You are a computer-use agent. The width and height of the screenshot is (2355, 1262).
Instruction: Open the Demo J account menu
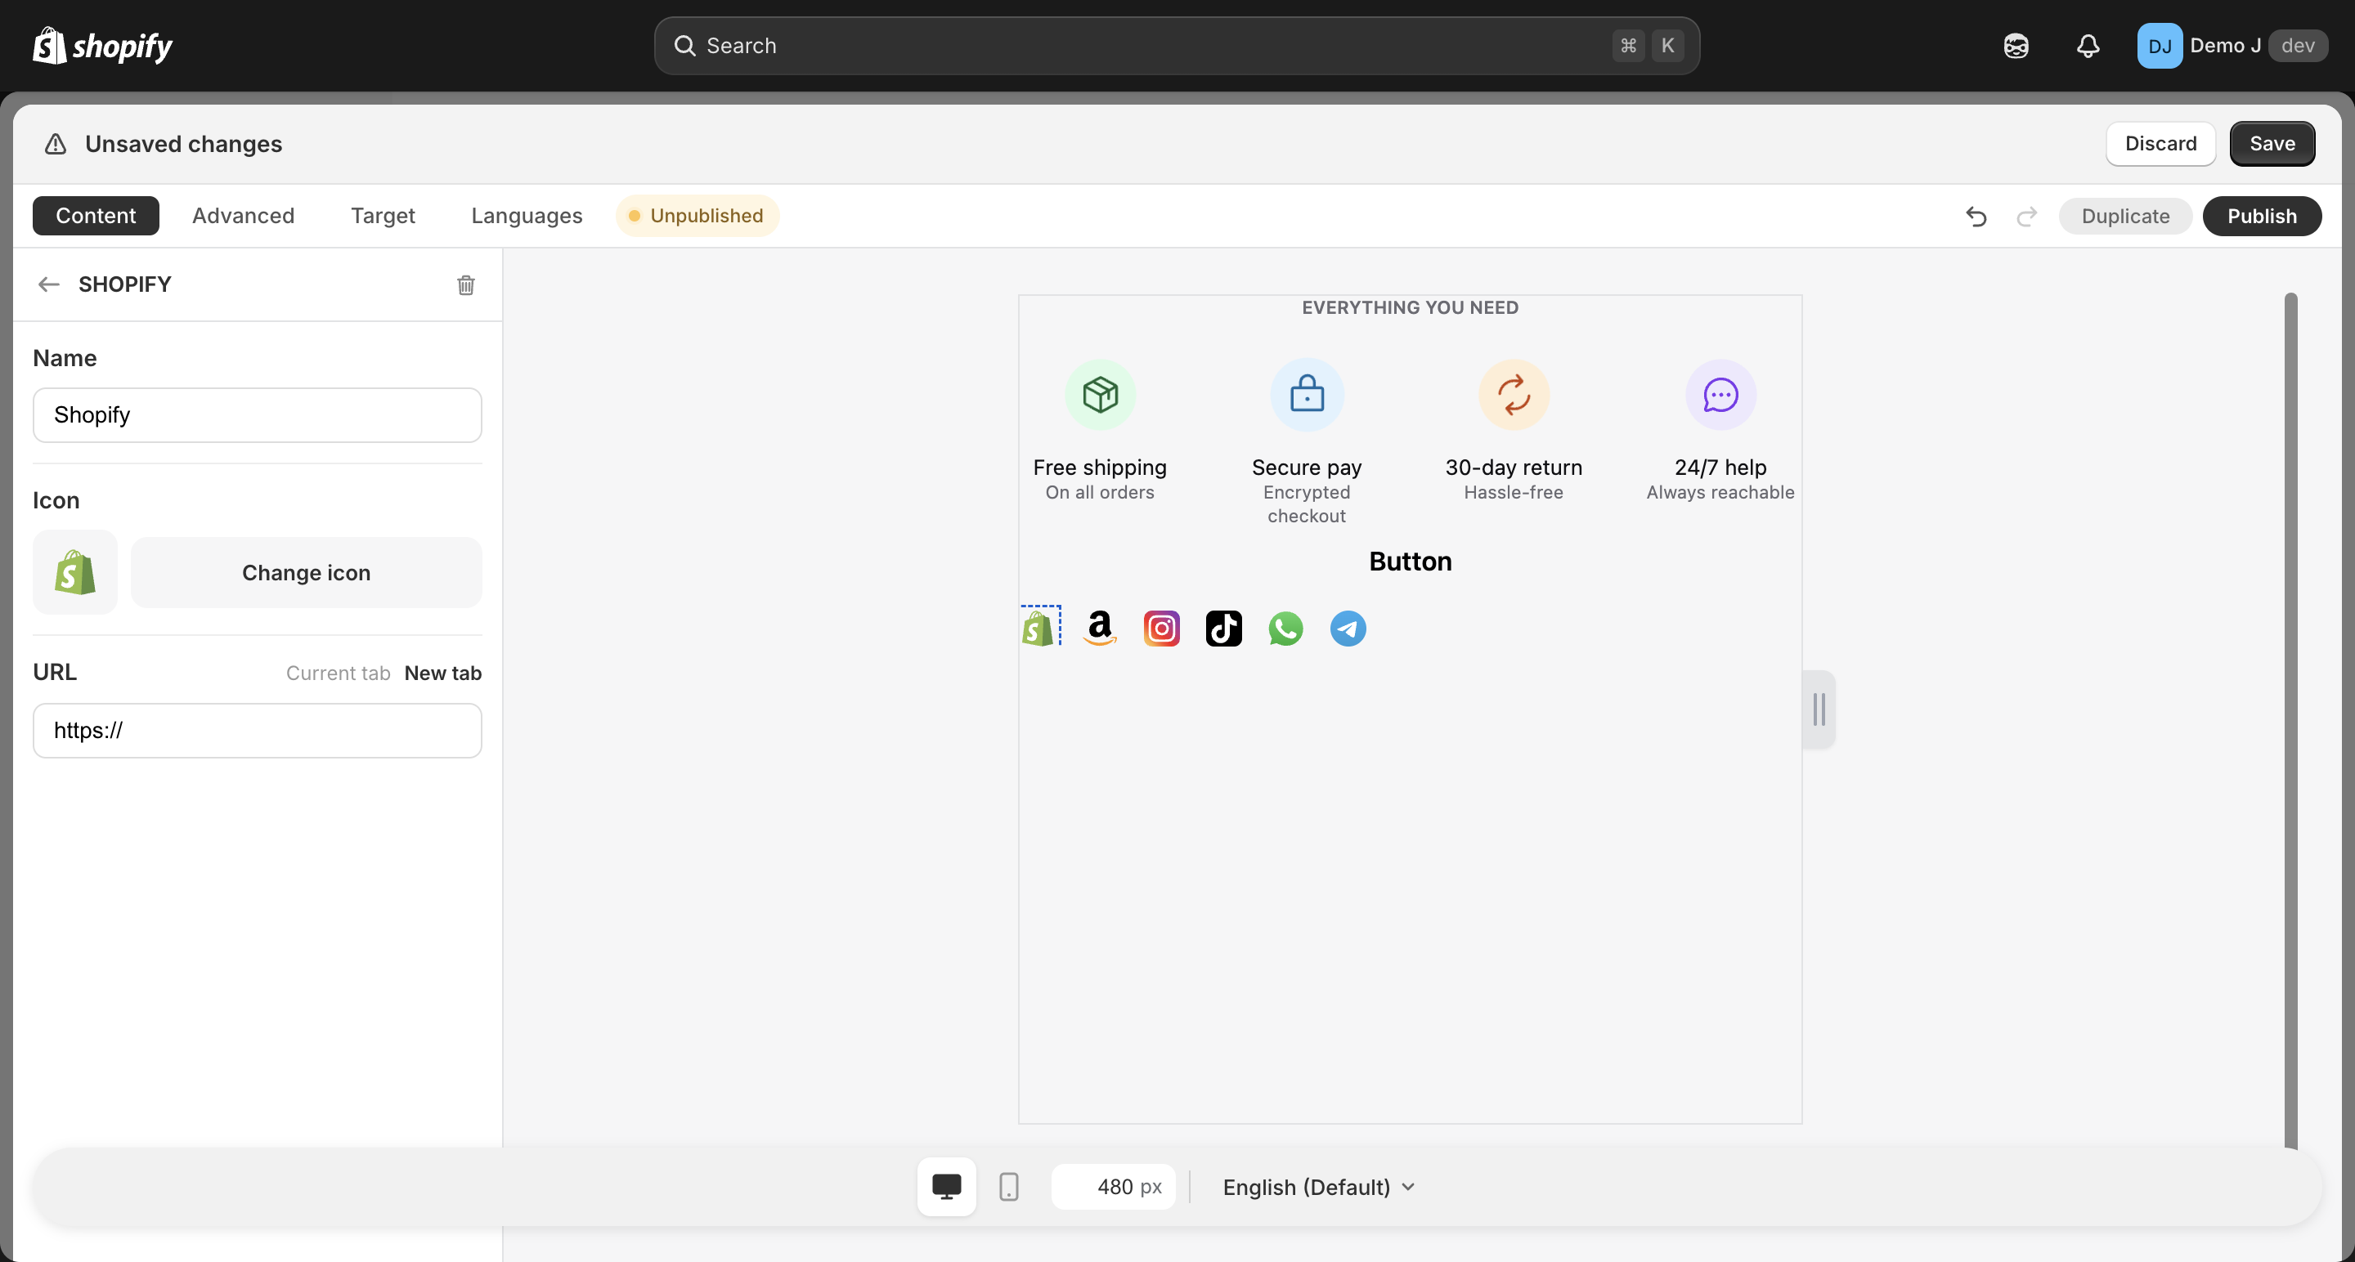(x=2232, y=46)
